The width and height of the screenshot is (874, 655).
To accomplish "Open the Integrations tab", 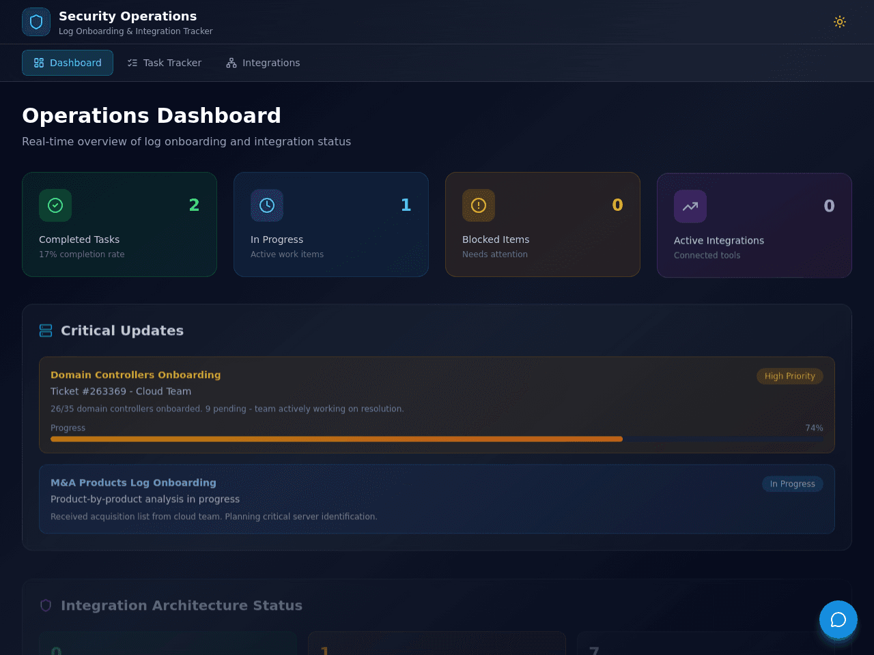I will tap(263, 63).
